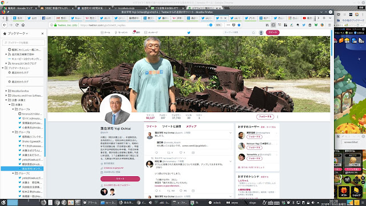Switch to the Facebook browser tab
Viewport: 366px width, 206px height.
[x=47, y=18]
